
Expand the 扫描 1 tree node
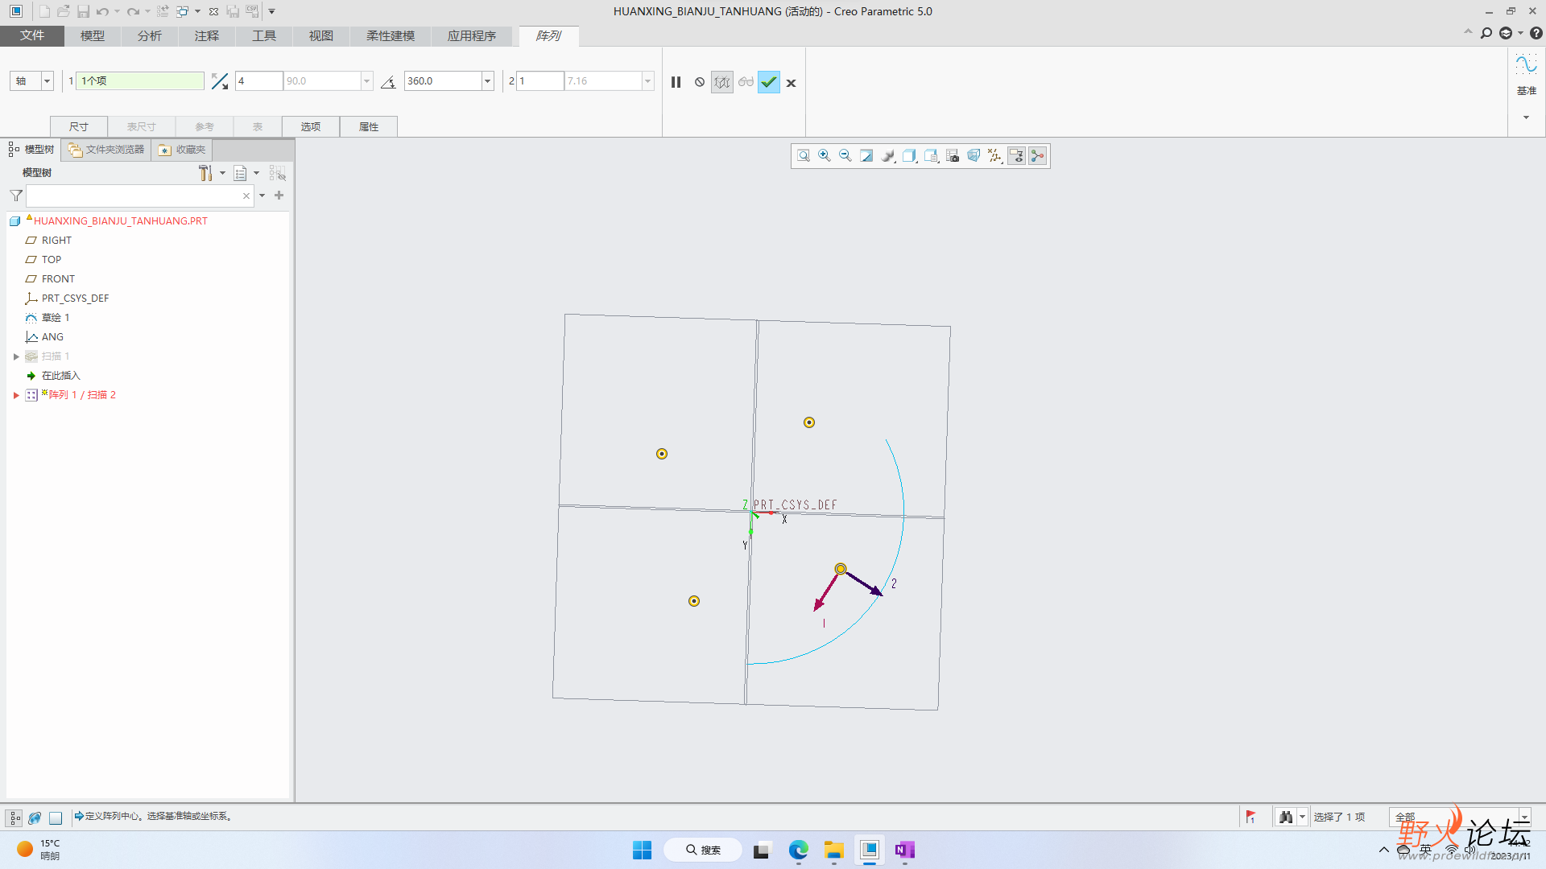(x=16, y=356)
